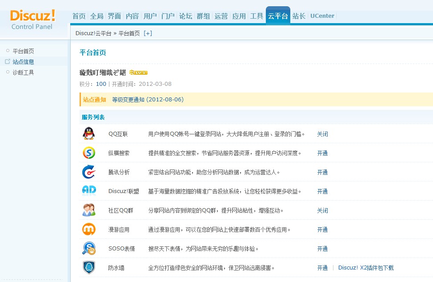Click the Discuz!联盟 AD icon
This screenshot has height=282, width=433.
pyautogui.click(x=89, y=190)
